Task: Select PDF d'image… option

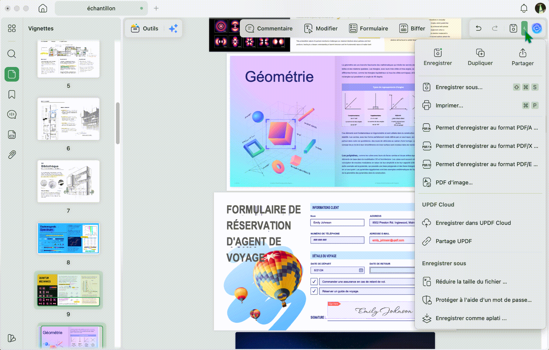Action: coord(480,183)
